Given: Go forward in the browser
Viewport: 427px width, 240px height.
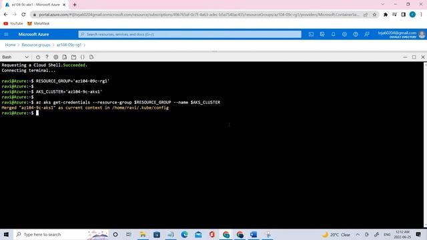Looking at the screenshot, I should coord(15,15).
